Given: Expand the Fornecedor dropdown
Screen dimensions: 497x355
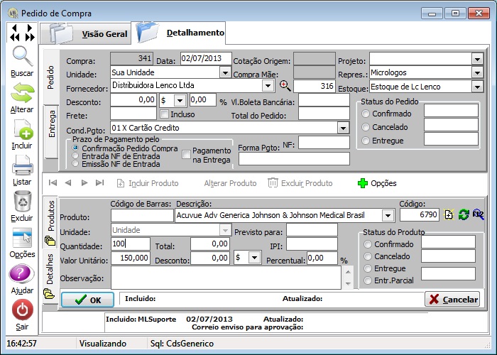Looking at the screenshot, I should 268,86.
